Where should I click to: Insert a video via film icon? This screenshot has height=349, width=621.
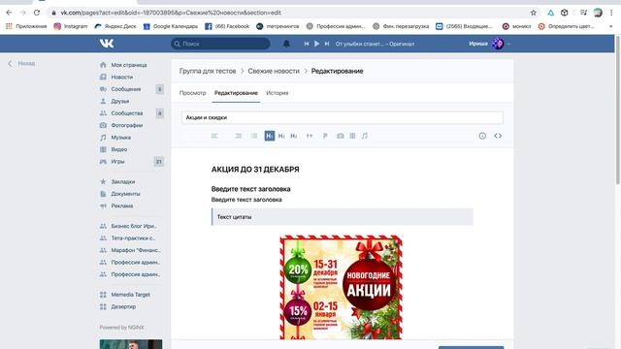pos(352,136)
